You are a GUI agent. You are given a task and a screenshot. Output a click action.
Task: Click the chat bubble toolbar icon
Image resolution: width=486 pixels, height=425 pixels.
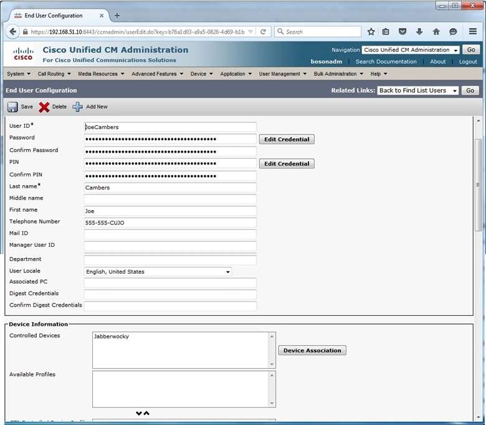[x=453, y=32]
